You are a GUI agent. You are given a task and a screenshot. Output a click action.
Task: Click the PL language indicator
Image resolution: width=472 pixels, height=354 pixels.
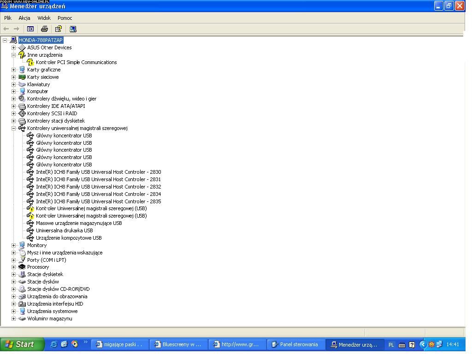pos(391,345)
